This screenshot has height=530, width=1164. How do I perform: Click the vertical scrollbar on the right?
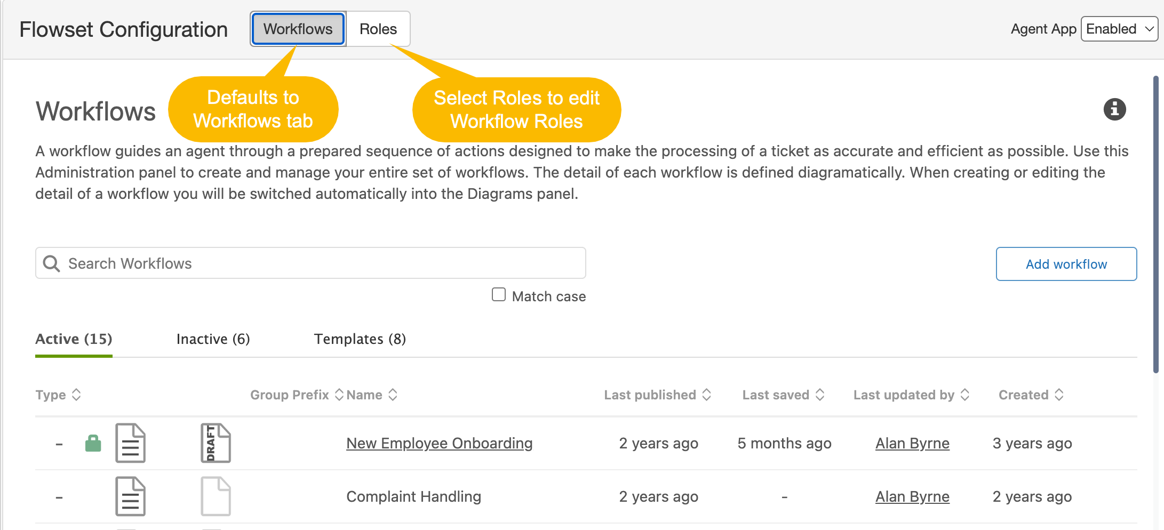(1155, 224)
